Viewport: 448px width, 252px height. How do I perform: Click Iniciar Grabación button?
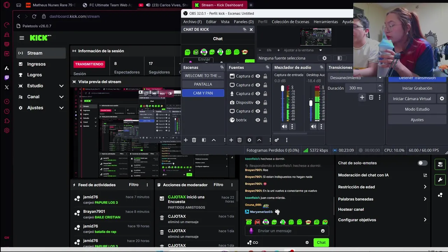pyautogui.click(x=417, y=88)
